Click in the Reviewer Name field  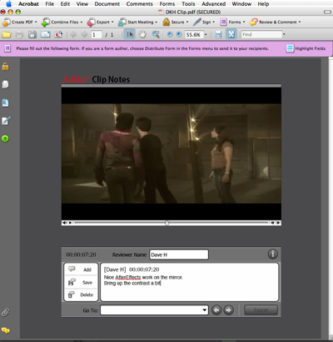(x=179, y=254)
